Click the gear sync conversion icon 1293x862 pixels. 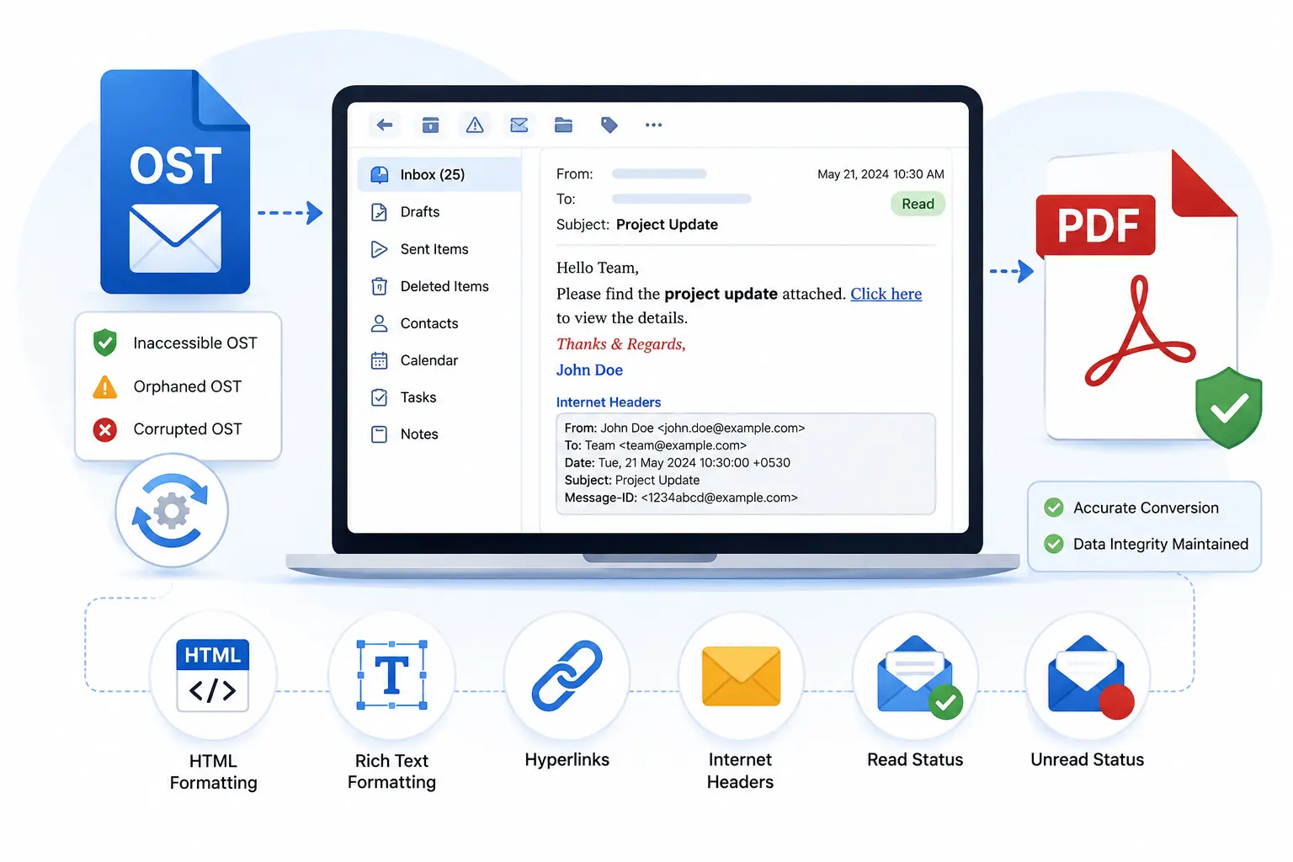coord(172,511)
